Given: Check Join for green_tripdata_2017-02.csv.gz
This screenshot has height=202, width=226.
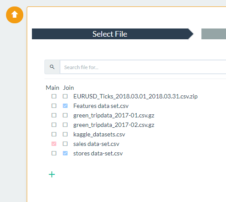Looking at the screenshot, I should [x=65, y=125].
